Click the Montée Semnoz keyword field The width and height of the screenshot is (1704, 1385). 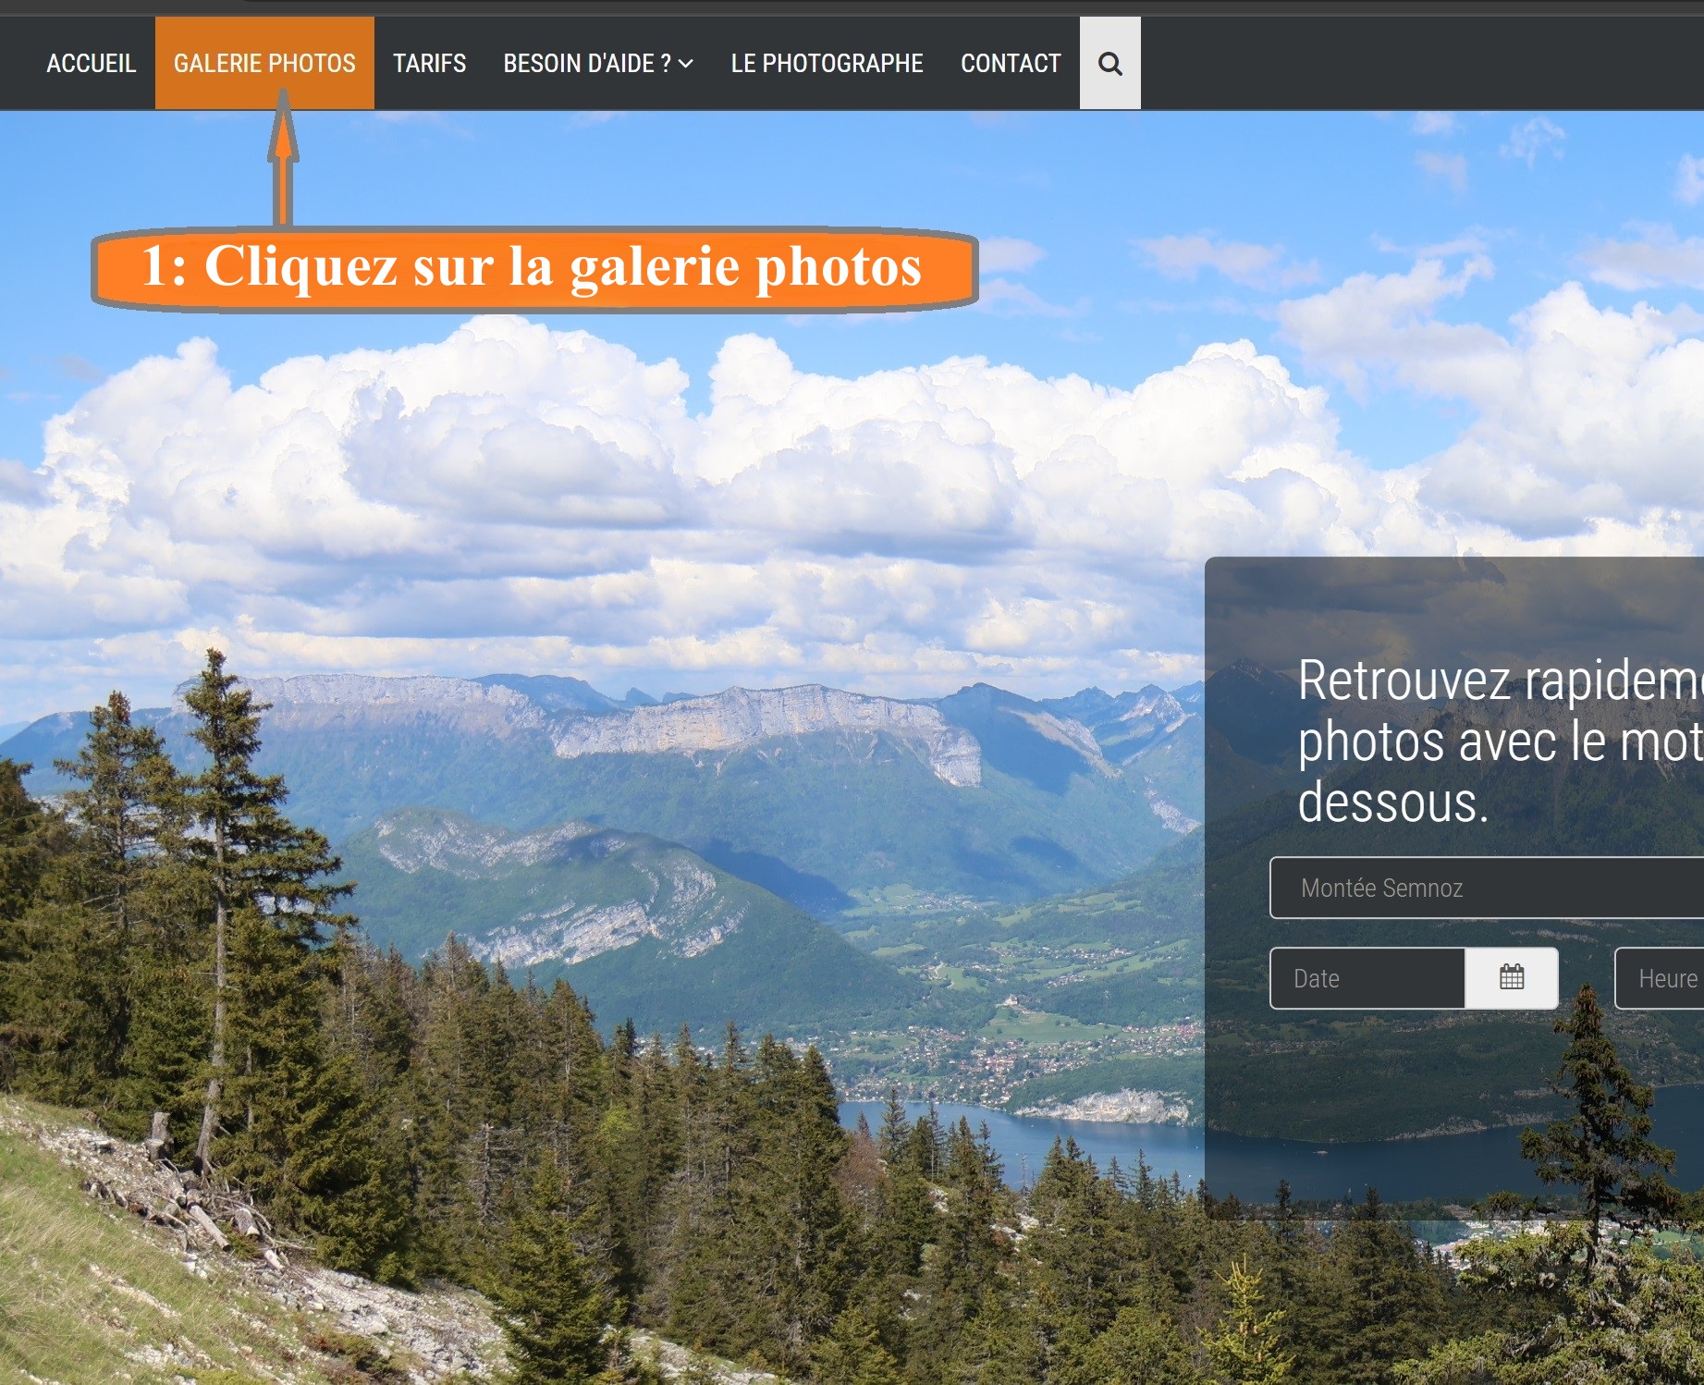pyautogui.click(x=1487, y=888)
